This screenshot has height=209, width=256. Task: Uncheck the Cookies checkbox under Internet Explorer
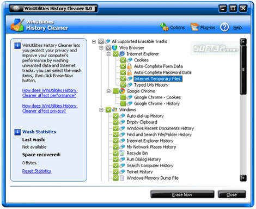coord(123,60)
